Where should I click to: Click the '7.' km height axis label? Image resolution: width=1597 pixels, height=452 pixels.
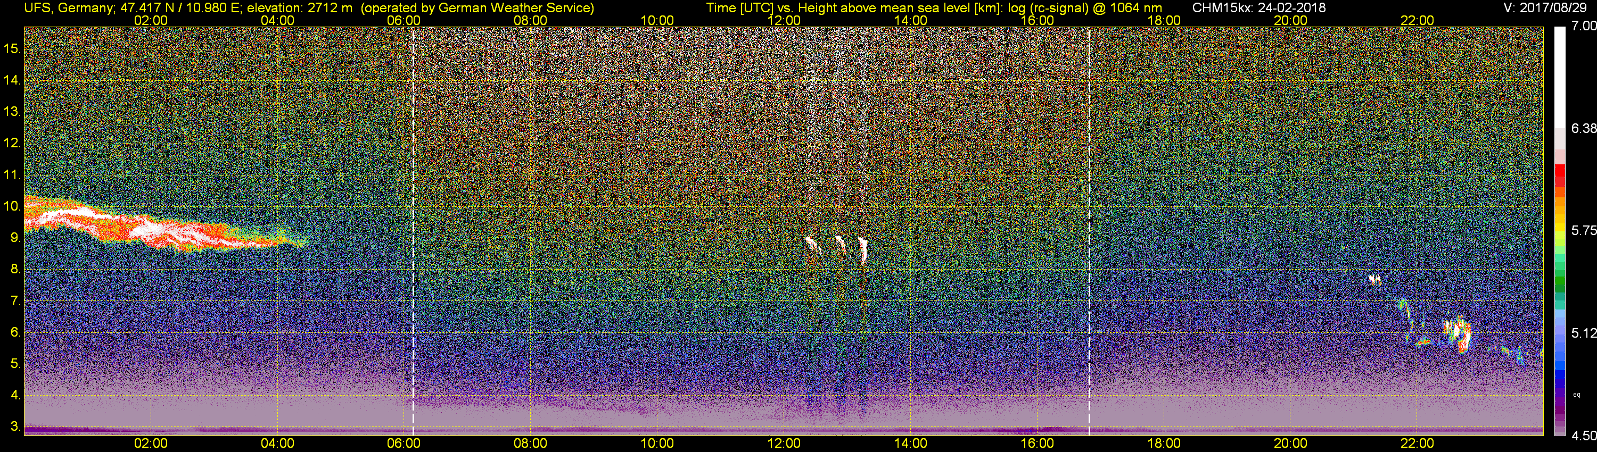(x=15, y=301)
